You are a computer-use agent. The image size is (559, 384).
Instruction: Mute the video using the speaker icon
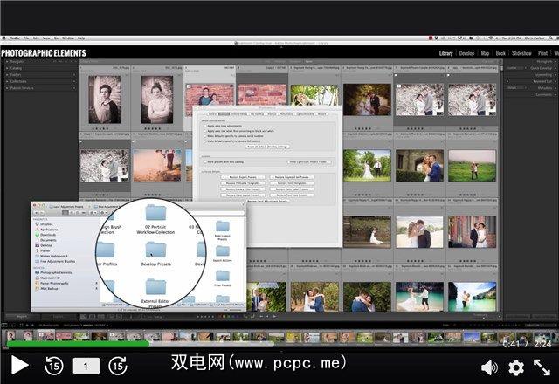coord(489,367)
